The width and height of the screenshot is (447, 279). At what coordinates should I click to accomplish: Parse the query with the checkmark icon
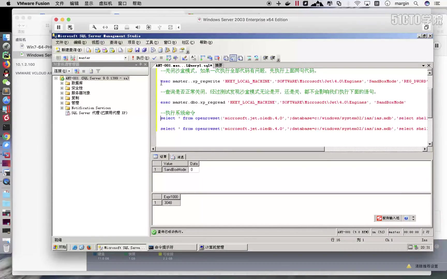point(154,58)
